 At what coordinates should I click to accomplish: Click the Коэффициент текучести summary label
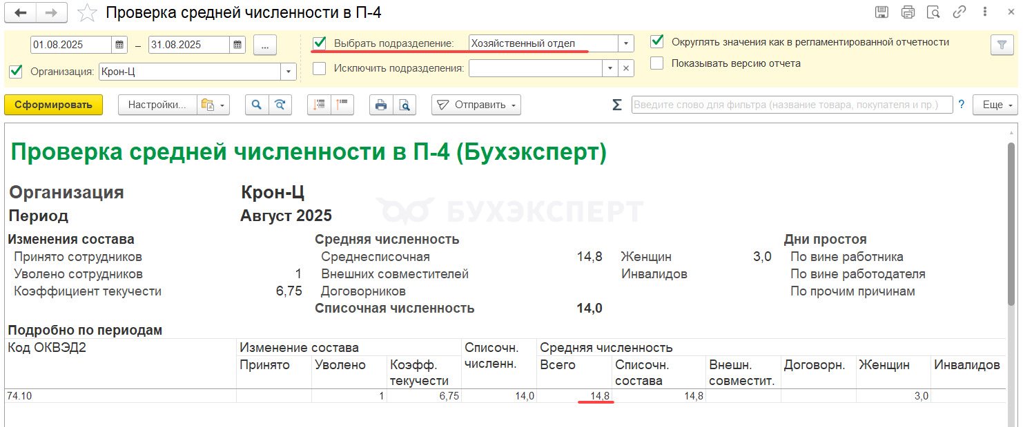click(88, 291)
